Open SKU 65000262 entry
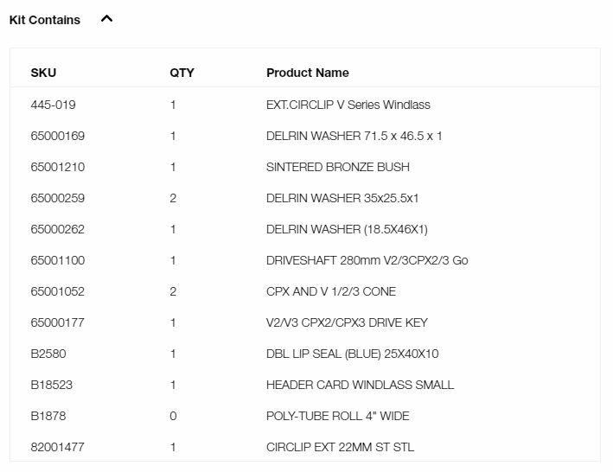 pos(57,229)
